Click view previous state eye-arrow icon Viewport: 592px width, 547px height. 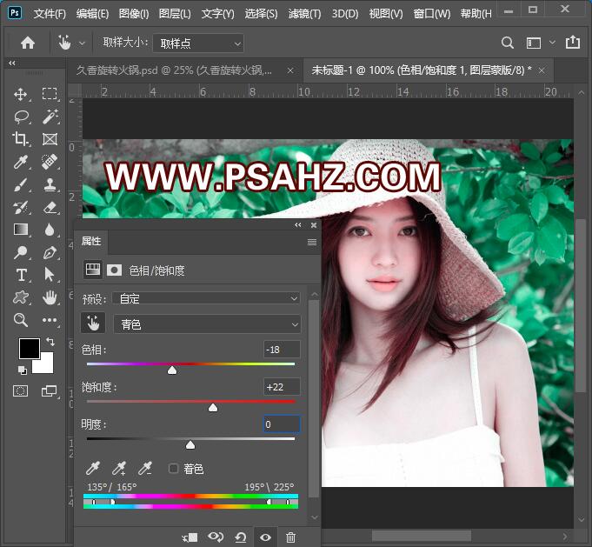pos(216,537)
